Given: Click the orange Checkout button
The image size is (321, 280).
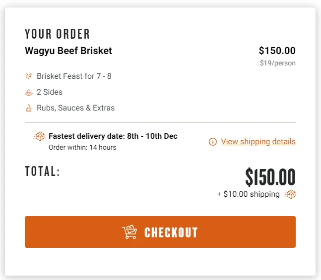Looking at the screenshot, I should [x=160, y=232].
